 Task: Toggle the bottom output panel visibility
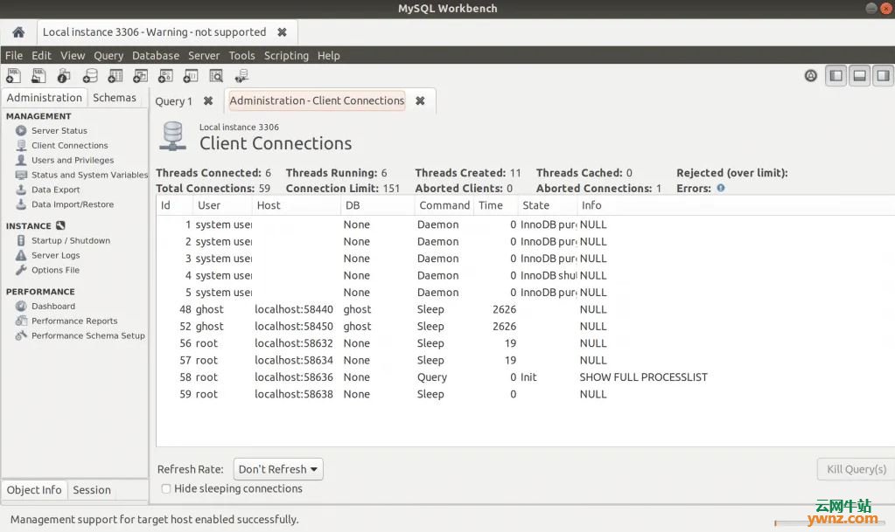point(860,75)
